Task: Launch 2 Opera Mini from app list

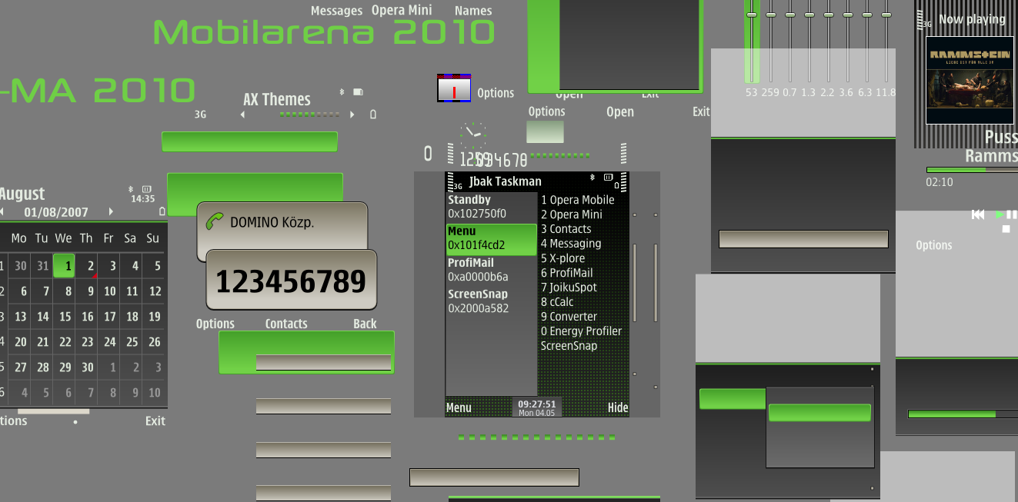Action: tap(572, 214)
